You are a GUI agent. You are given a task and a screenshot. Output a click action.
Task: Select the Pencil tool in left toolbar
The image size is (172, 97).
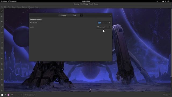pos(2,11)
